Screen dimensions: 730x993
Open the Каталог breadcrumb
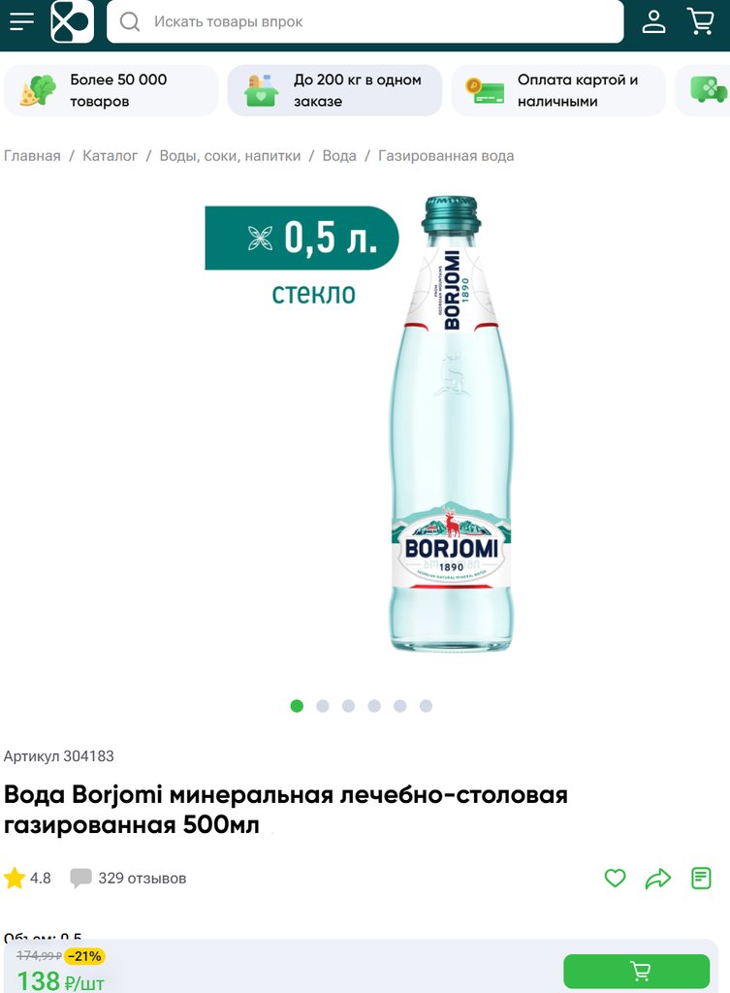[110, 156]
